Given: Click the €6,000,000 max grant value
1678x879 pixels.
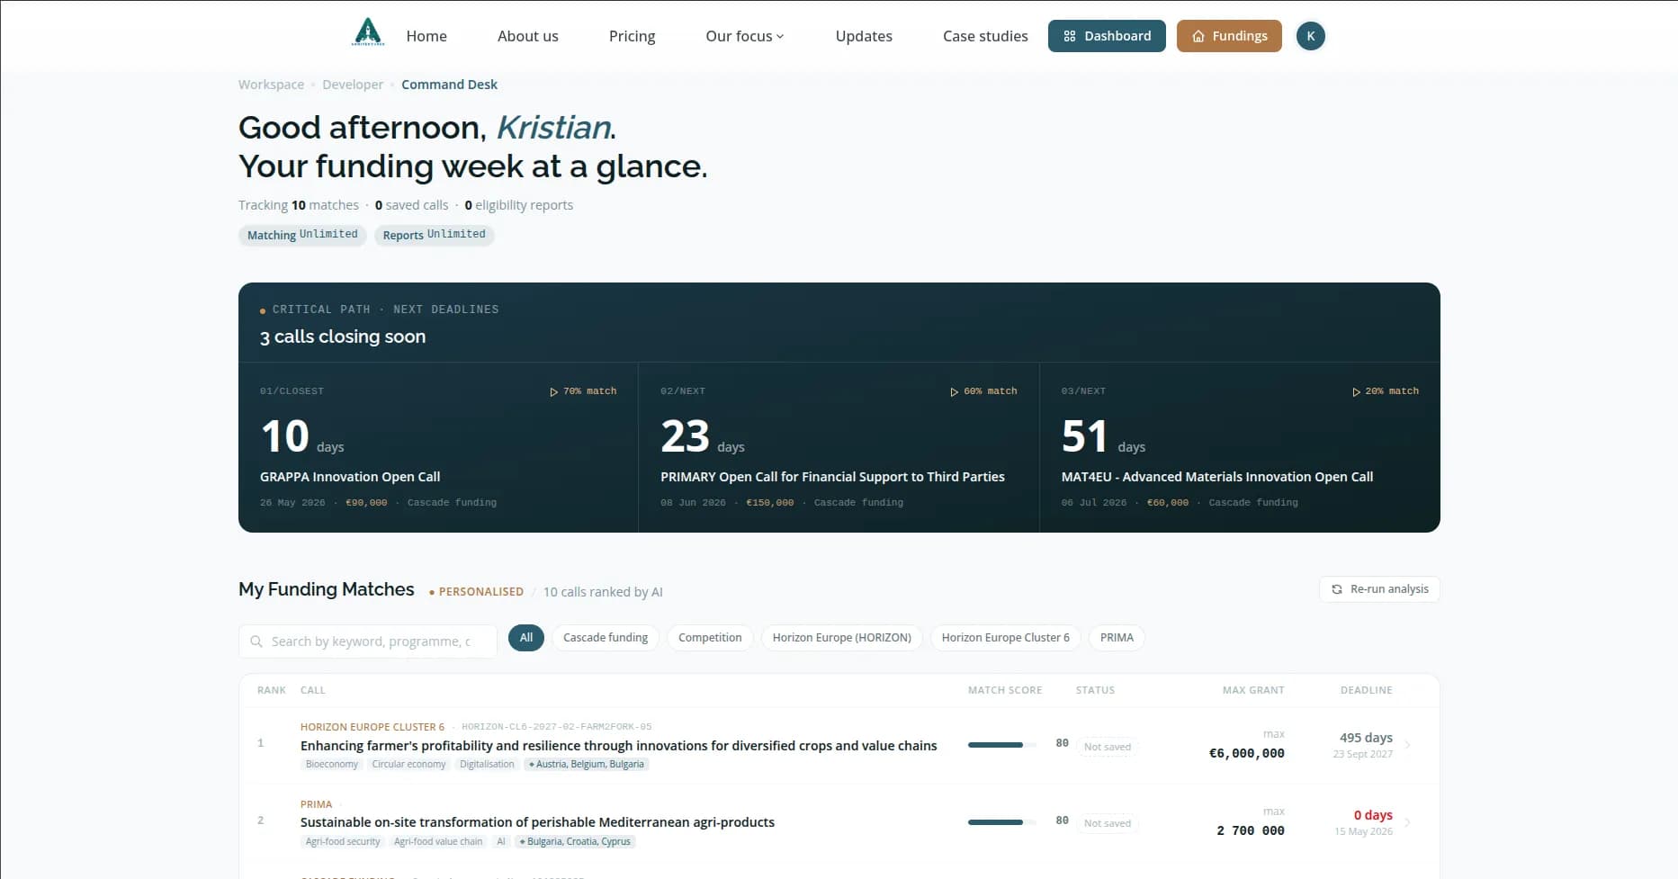Looking at the screenshot, I should click(1246, 753).
